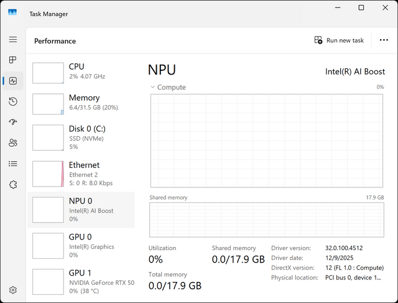This screenshot has height=303, width=398.
Task: Open the three-dot more options menu
Action: 384,40
